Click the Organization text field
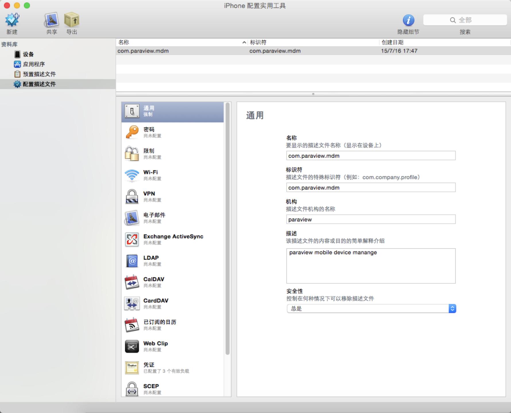Screen dimensions: 511x413 [x=371, y=219]
